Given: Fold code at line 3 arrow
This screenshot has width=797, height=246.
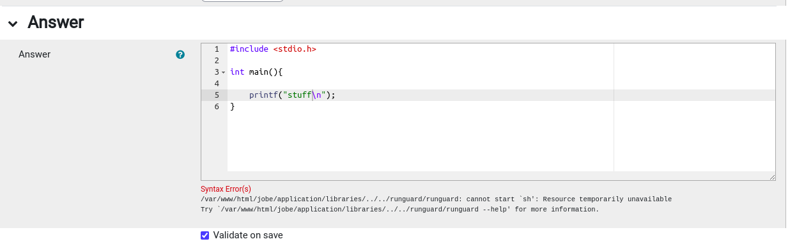Looking at the screenshot, I should [223, 72].
